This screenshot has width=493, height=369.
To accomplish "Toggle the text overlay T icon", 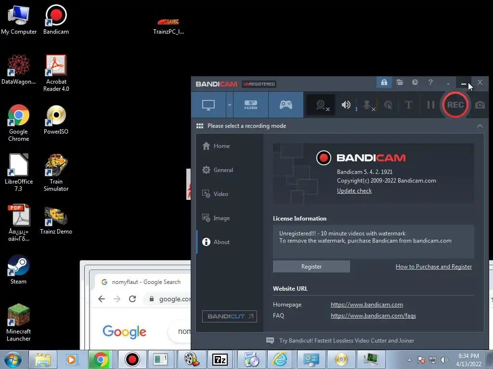I will point(408,105).
